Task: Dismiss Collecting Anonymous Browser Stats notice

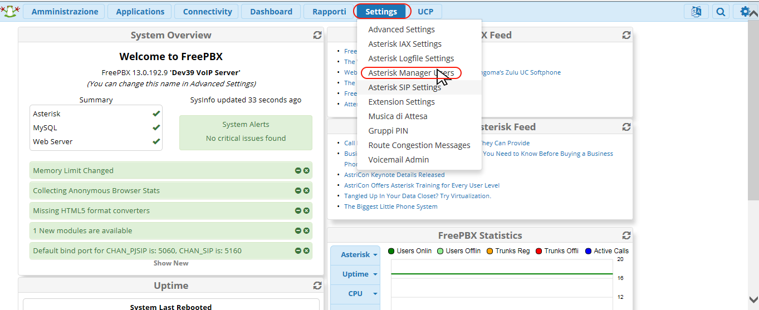Action: click(306, 190)
